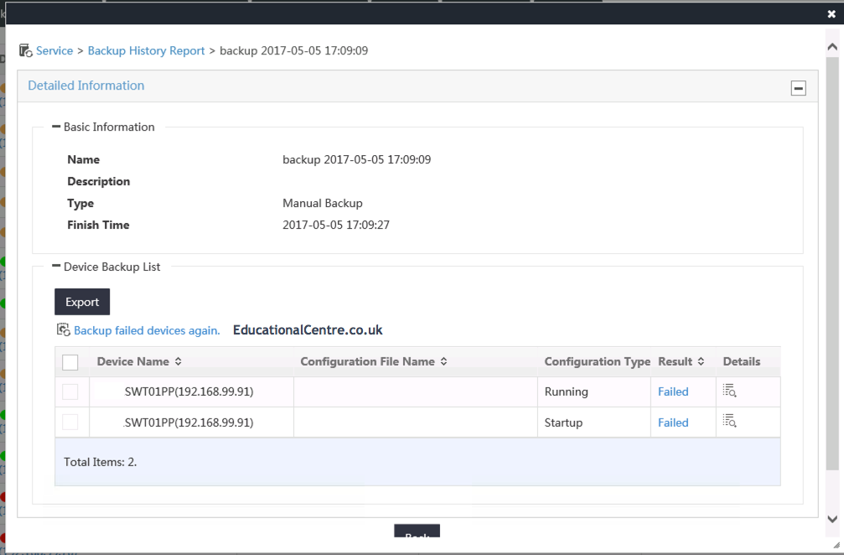The height and width of the screenshot is (555, 844).
Task: Close the dialog with the X icon
Action: coord(831,13)
